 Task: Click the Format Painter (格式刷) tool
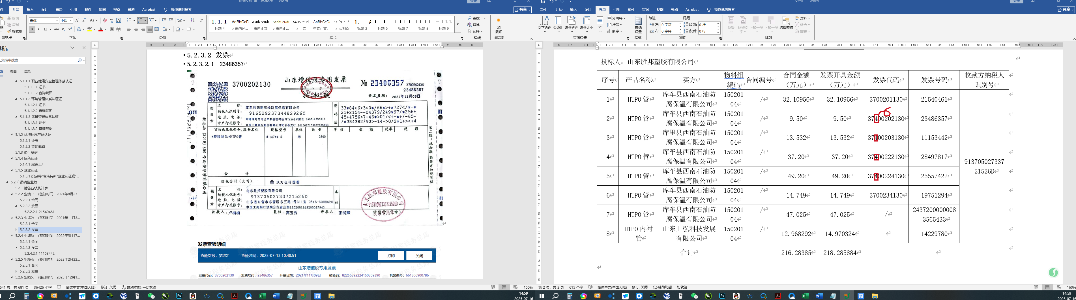click(x=15, y=31)
